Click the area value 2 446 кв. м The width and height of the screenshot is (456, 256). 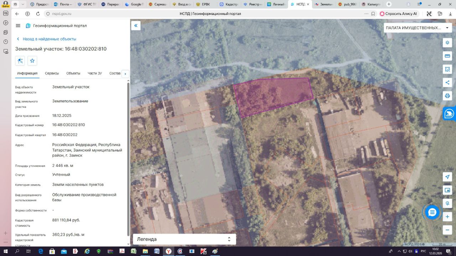[63, 165]
